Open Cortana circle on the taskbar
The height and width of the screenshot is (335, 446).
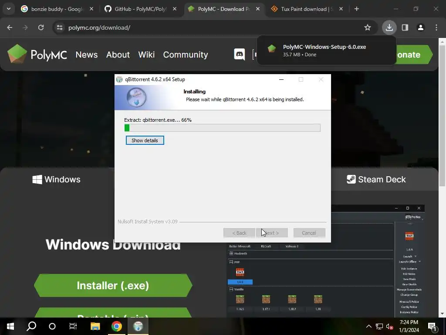coord(52,326)
